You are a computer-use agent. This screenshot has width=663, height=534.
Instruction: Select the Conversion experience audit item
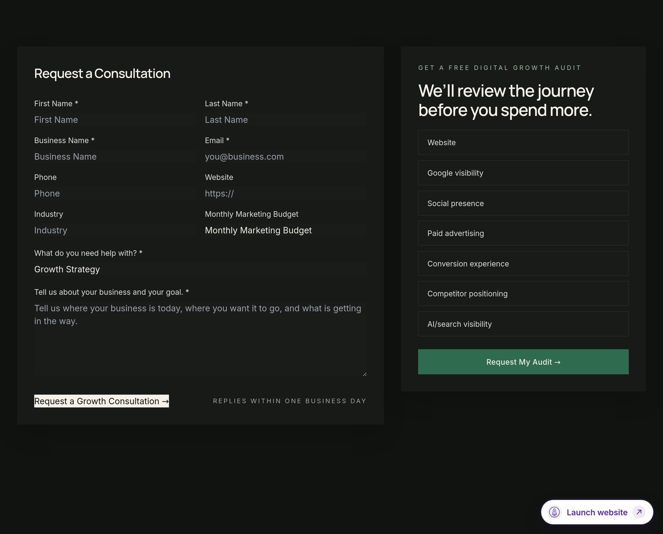(523, 264)
